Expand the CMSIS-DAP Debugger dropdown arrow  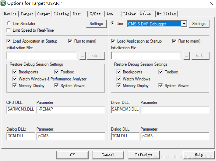point(184,24)
